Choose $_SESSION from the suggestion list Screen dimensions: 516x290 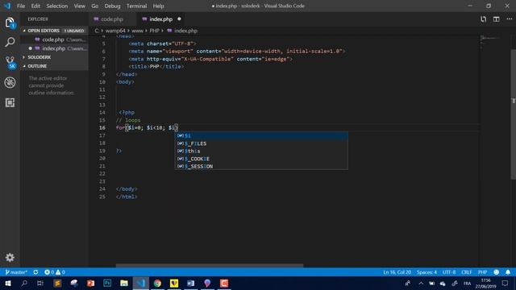click(261, 166)
